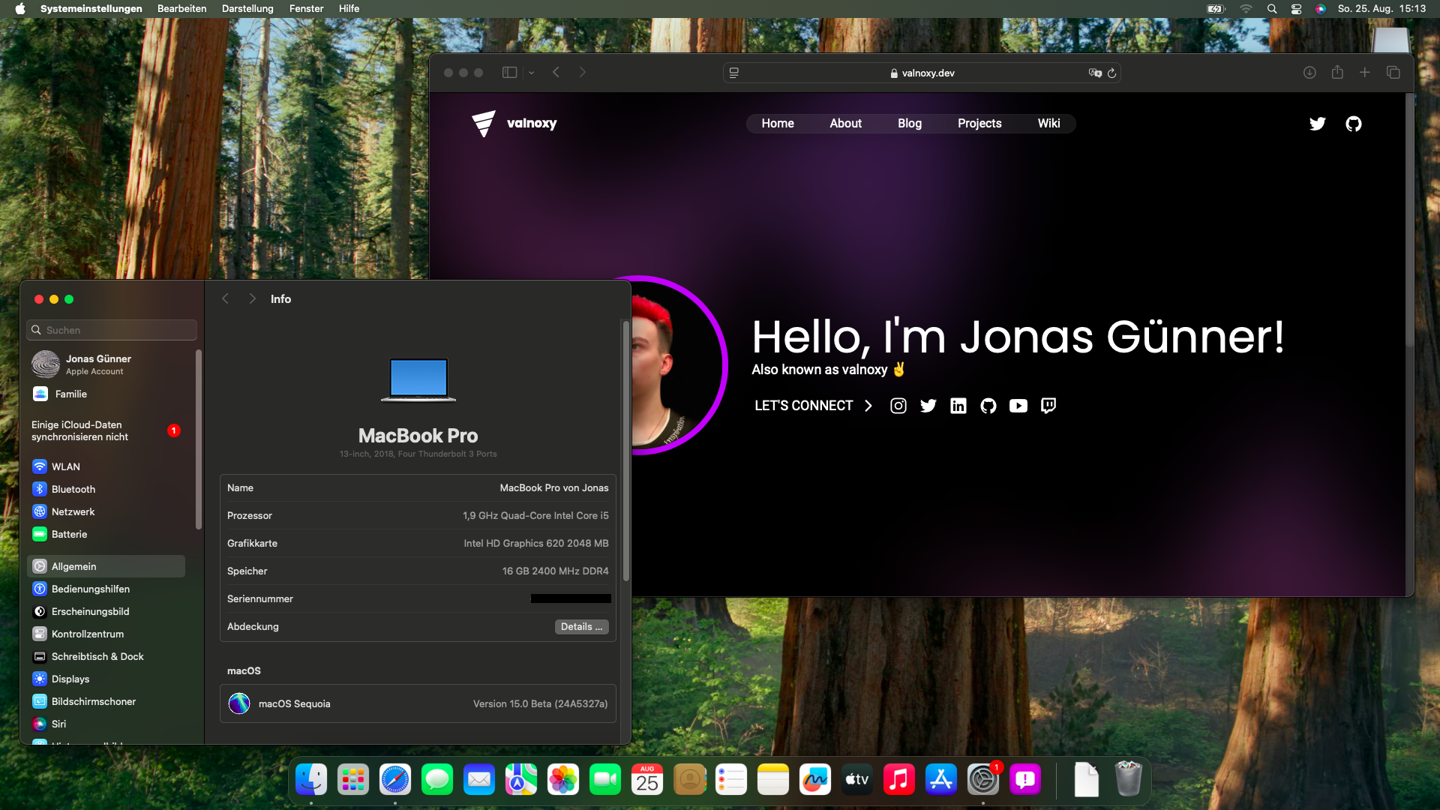Navigate forward in System Settings breadcrumb
The width and height of the screenshot is (1440, 810).
tap(252, 298)
